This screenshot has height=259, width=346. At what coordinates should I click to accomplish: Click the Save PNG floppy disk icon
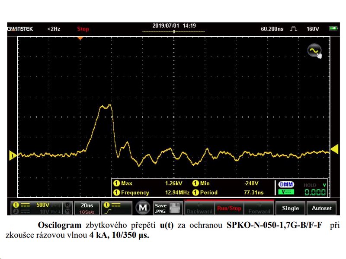[x=174, y=208]
